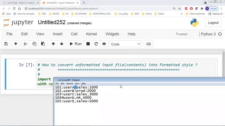
Task: Interrupt the kernel with stop square icon
Action: [x=88, y=44]
